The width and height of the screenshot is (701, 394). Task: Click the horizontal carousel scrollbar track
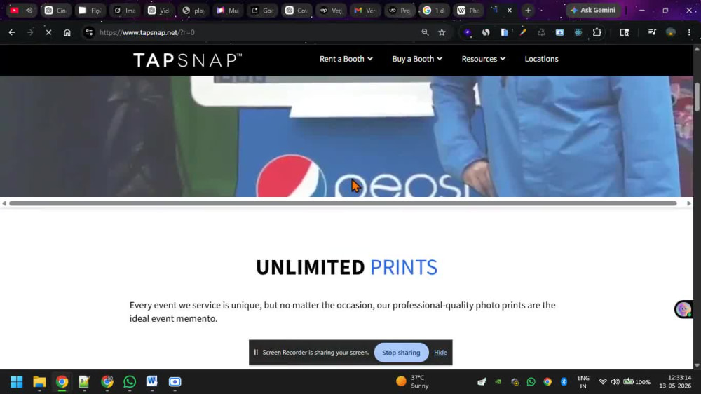click(x=343, y=203)
